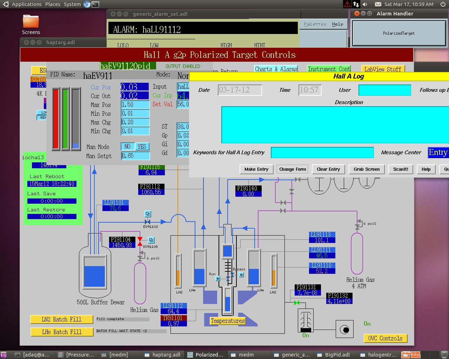Image resolution: width=449 pixels, height=359 pixels.
Task: Click the related display icon next to SV91108
Action: (151, 240)
